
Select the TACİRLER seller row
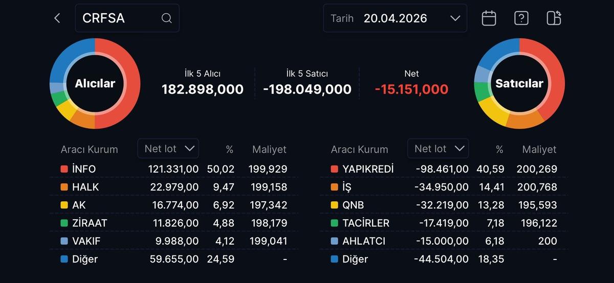(x=444, y=223)
